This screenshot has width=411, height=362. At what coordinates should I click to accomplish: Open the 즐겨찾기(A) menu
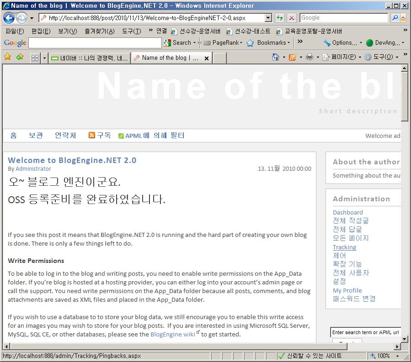tap(99, 31)
